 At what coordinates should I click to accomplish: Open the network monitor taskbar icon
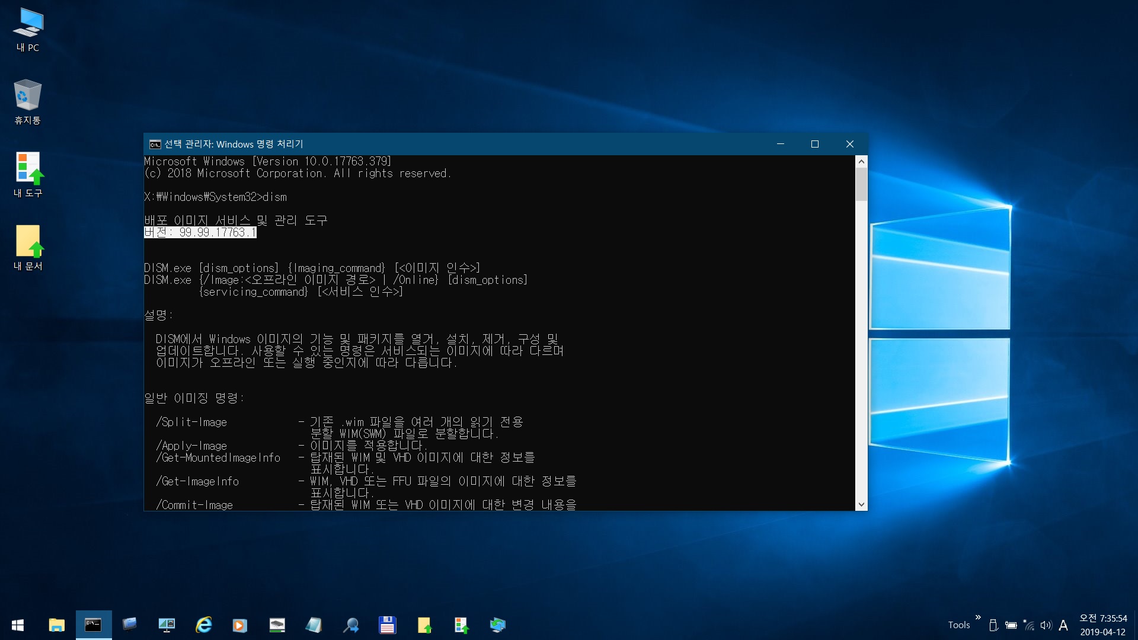point(167,625)
